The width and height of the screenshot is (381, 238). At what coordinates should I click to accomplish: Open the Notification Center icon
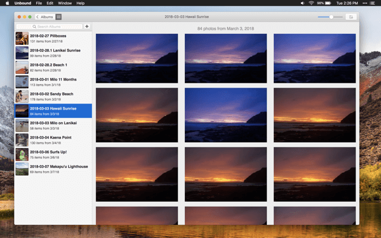(373, 3)
